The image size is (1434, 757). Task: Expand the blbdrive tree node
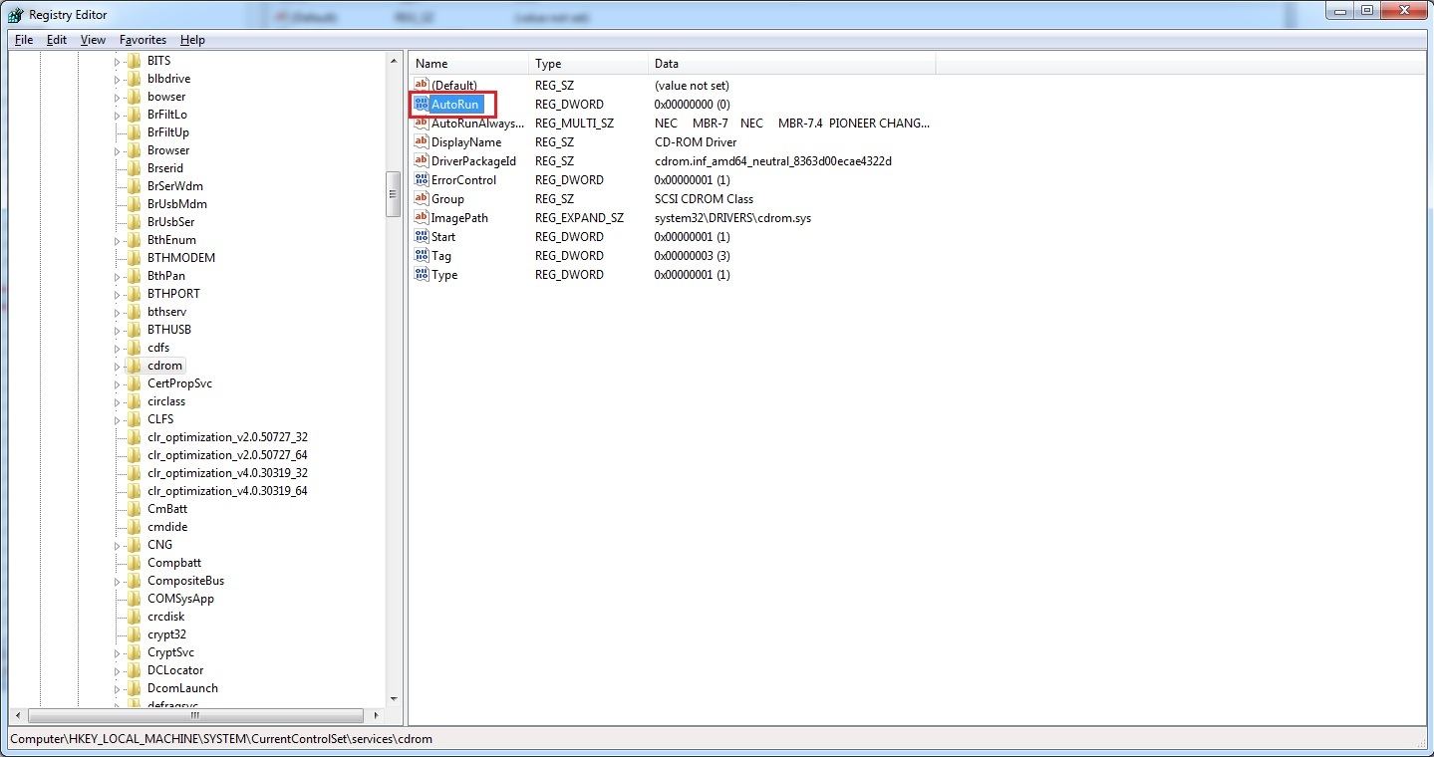coord(117,80)
